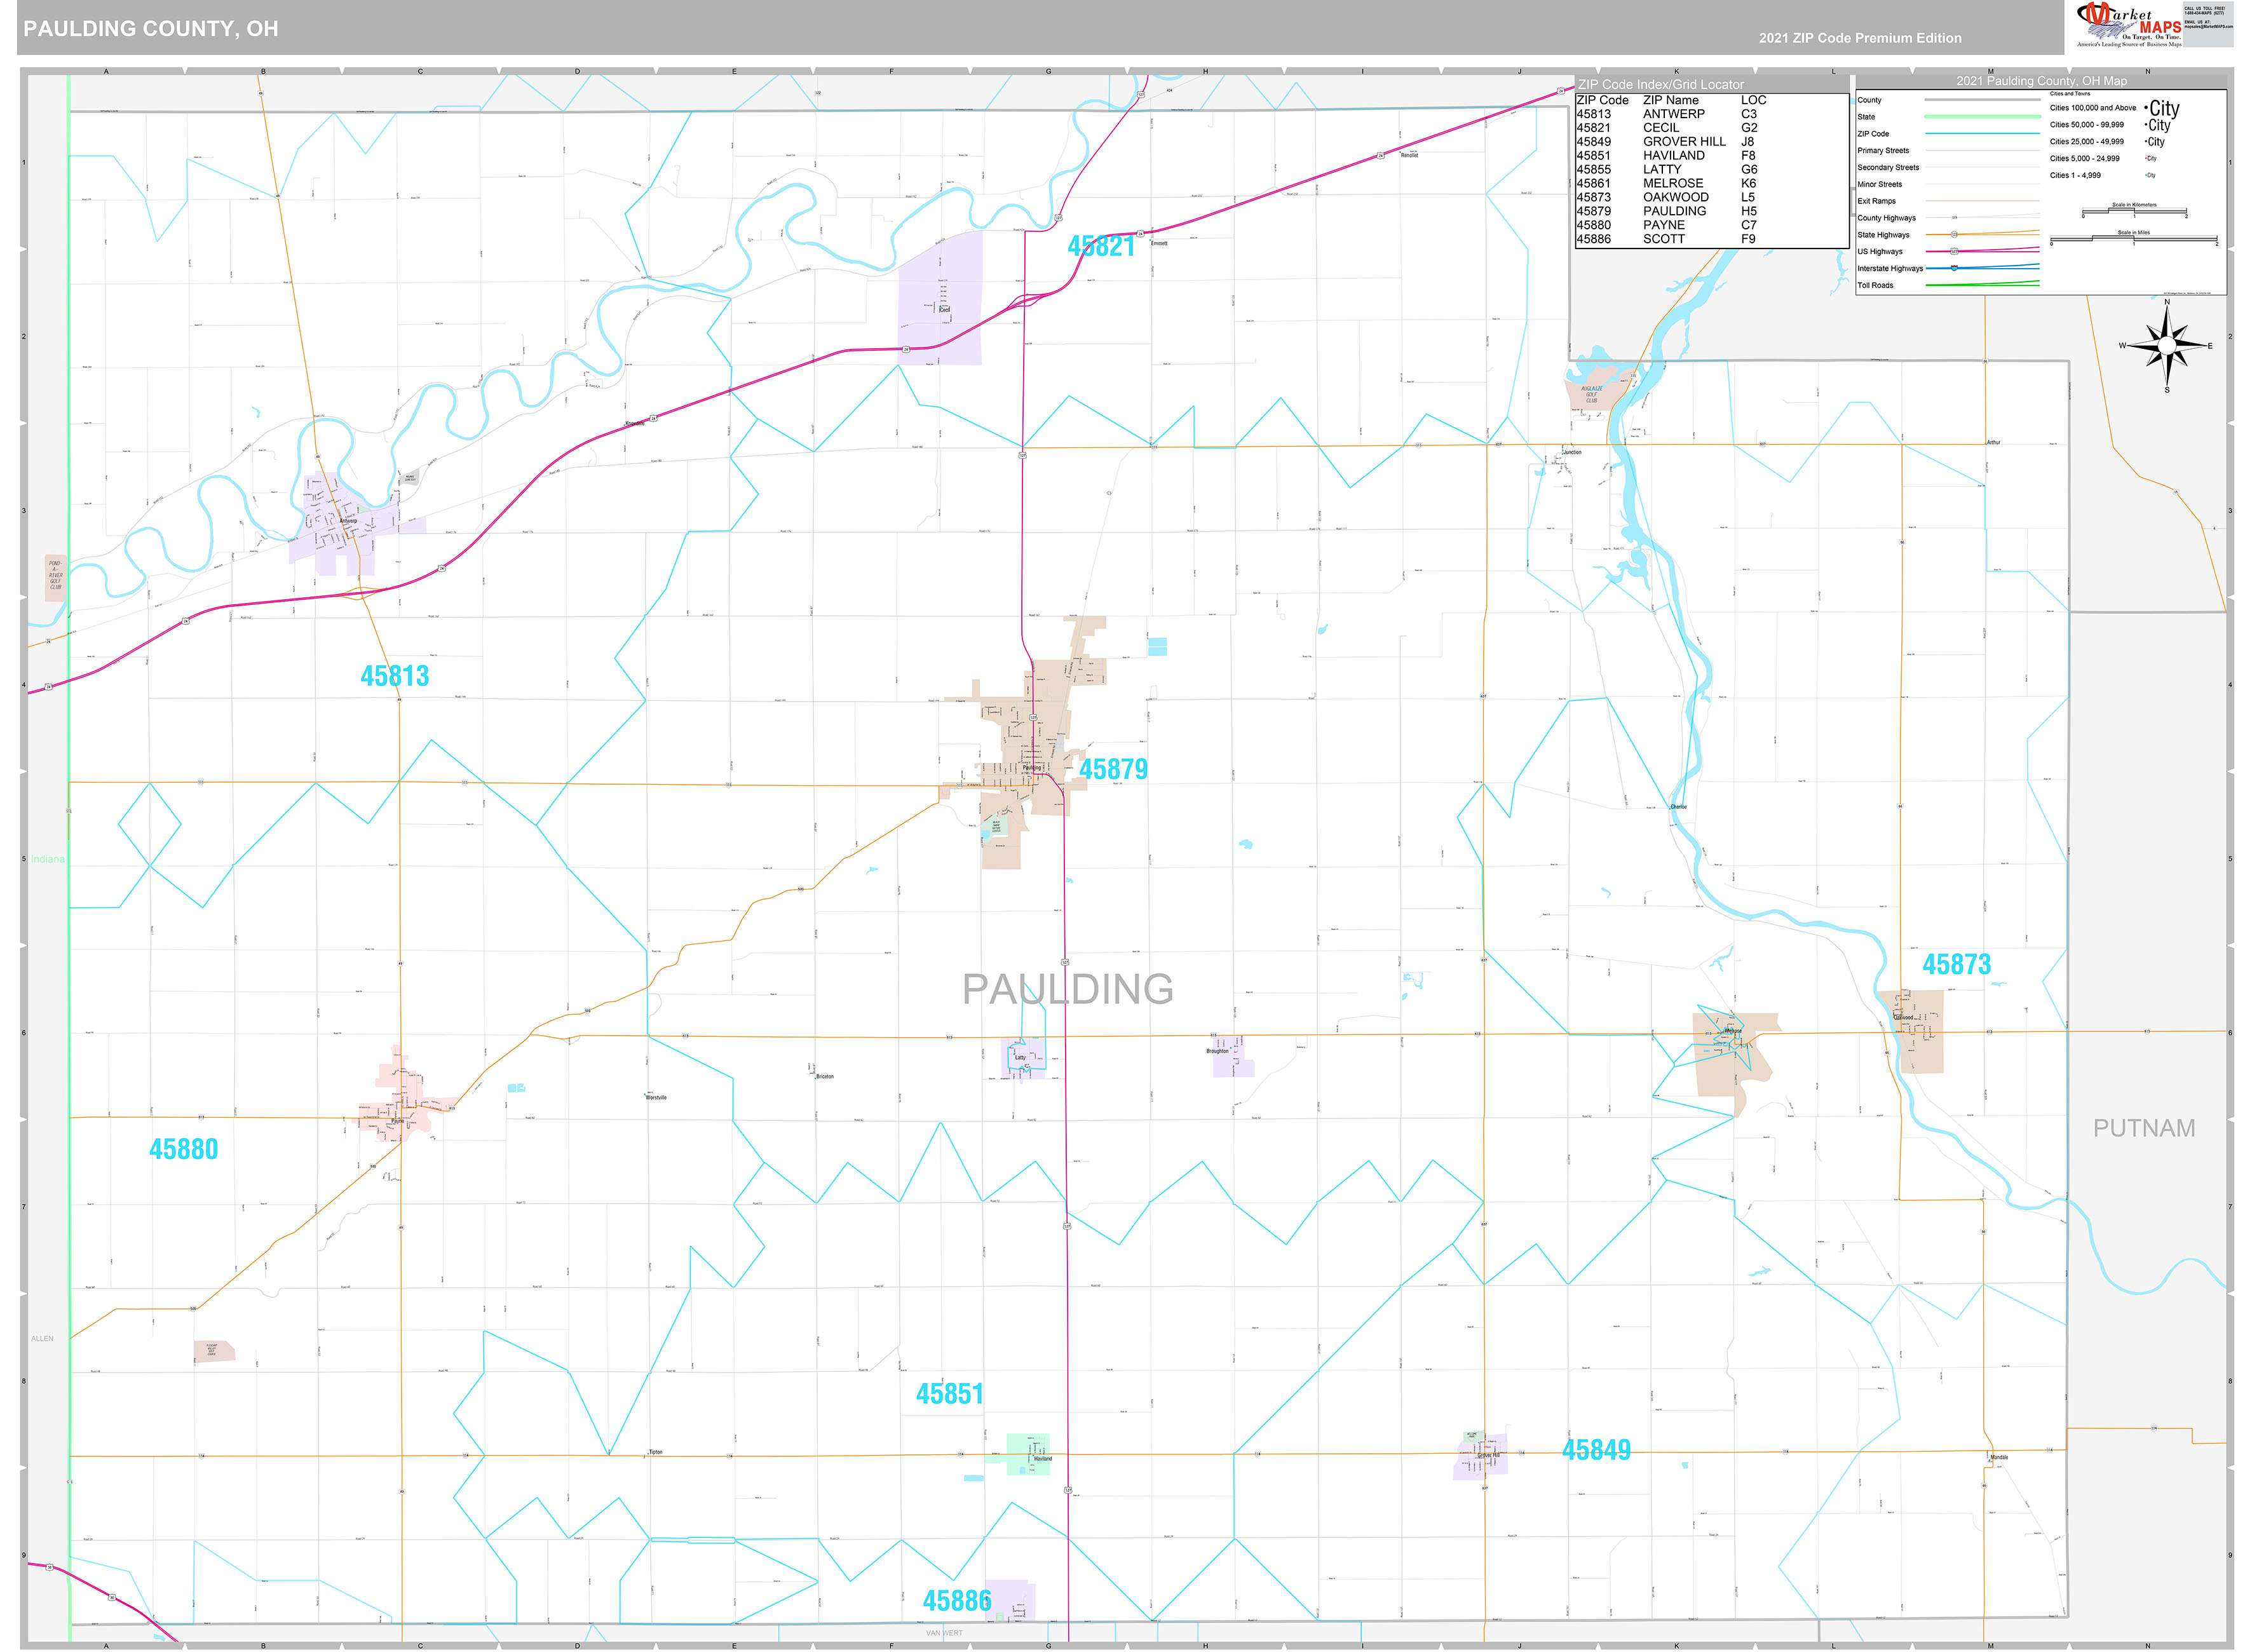Click the "Exit Ramps" legend entry
This screenshot has height=1652, width=2245.
(1876, 201)
